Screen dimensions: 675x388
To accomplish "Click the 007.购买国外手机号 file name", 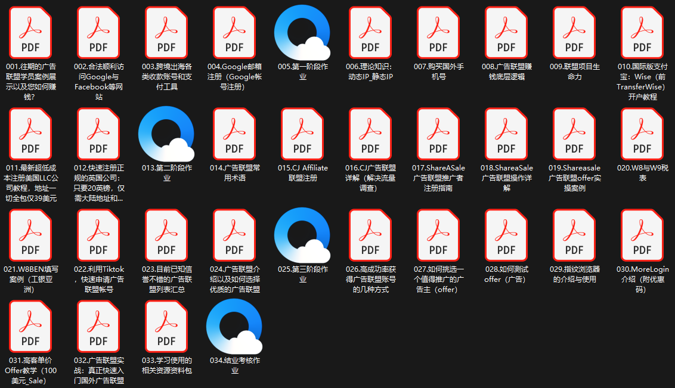I will (x=438, y=72).
